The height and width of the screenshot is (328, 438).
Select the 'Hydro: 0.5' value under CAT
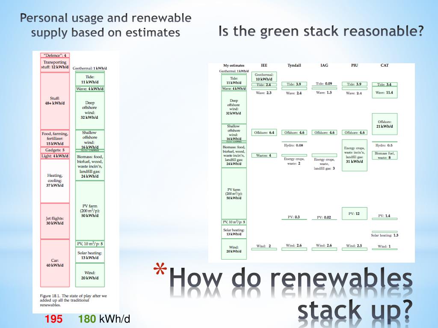[x=384, y=145]
